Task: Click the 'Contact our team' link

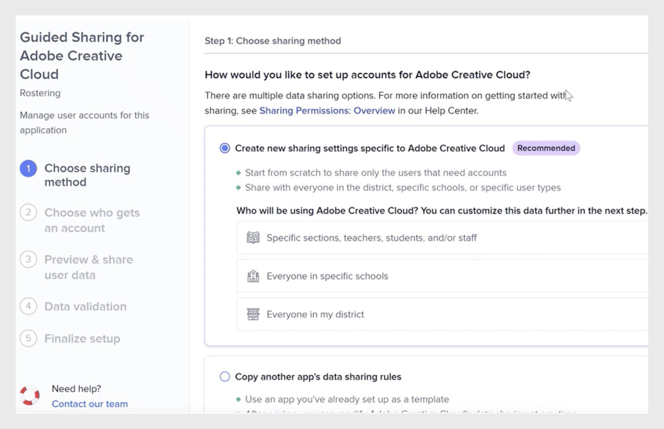Action: point(90,404)
